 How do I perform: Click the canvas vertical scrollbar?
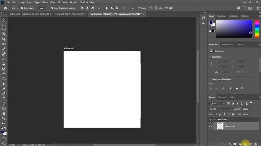click(197, 76)
